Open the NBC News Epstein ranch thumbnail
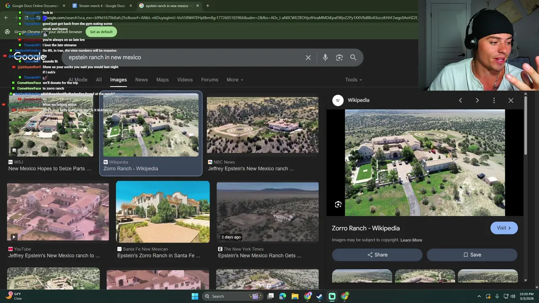The width and height of the screenshot is (539, 303). click(x=263, y=125)
